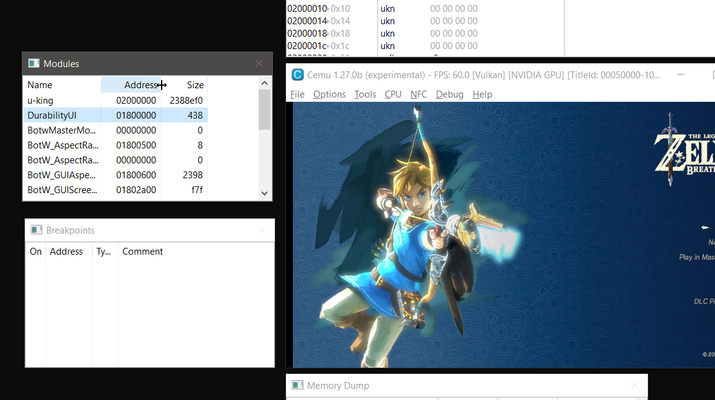Open the File menu
Image resolution: width=715 pixels, height=400 pixels.
coord(297,94)
